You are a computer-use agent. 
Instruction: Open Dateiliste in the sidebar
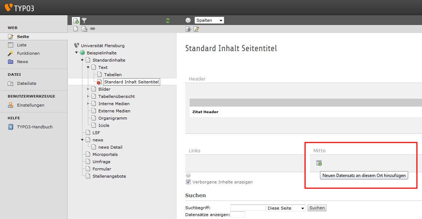[x=27, y=83]
